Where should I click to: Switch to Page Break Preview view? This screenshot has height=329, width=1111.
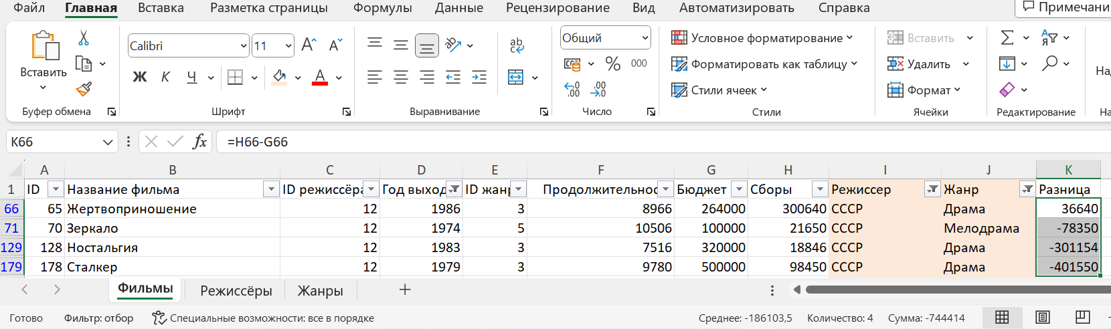pyautogui.click(x=1082, y=318)
